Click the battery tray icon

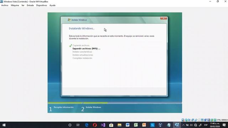(x=187, y=125)
